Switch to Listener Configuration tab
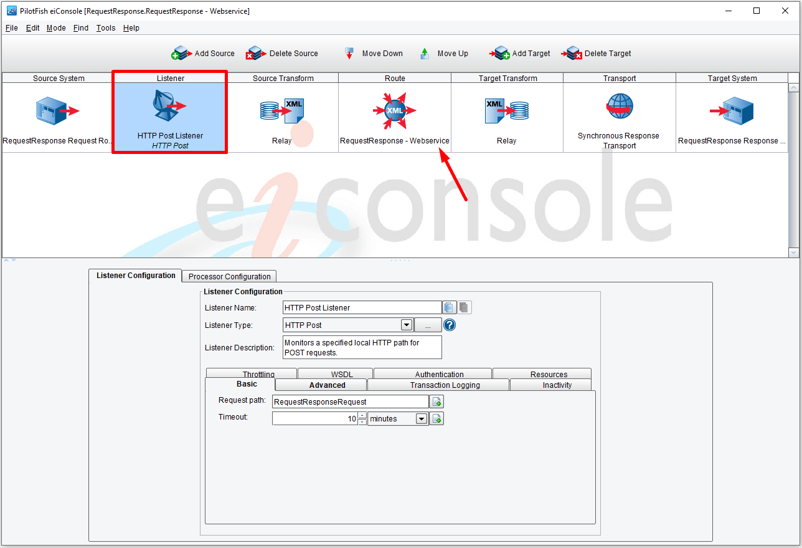This screenshot has width=802, height=548. coord(135,276)
